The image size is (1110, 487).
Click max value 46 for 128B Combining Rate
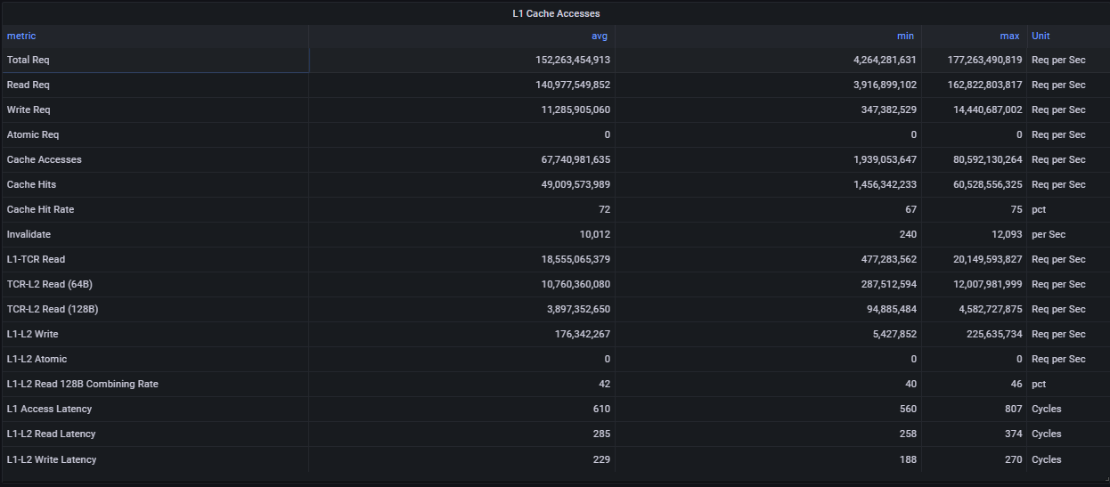[1016, 384]
